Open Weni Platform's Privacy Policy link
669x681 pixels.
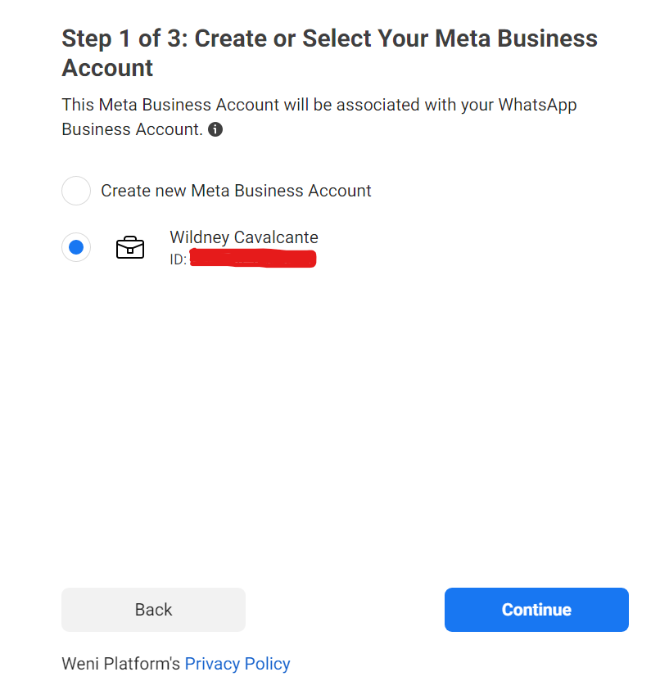click(237, 663)
